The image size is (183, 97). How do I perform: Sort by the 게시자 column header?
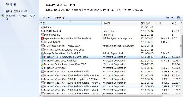point(120,23)
